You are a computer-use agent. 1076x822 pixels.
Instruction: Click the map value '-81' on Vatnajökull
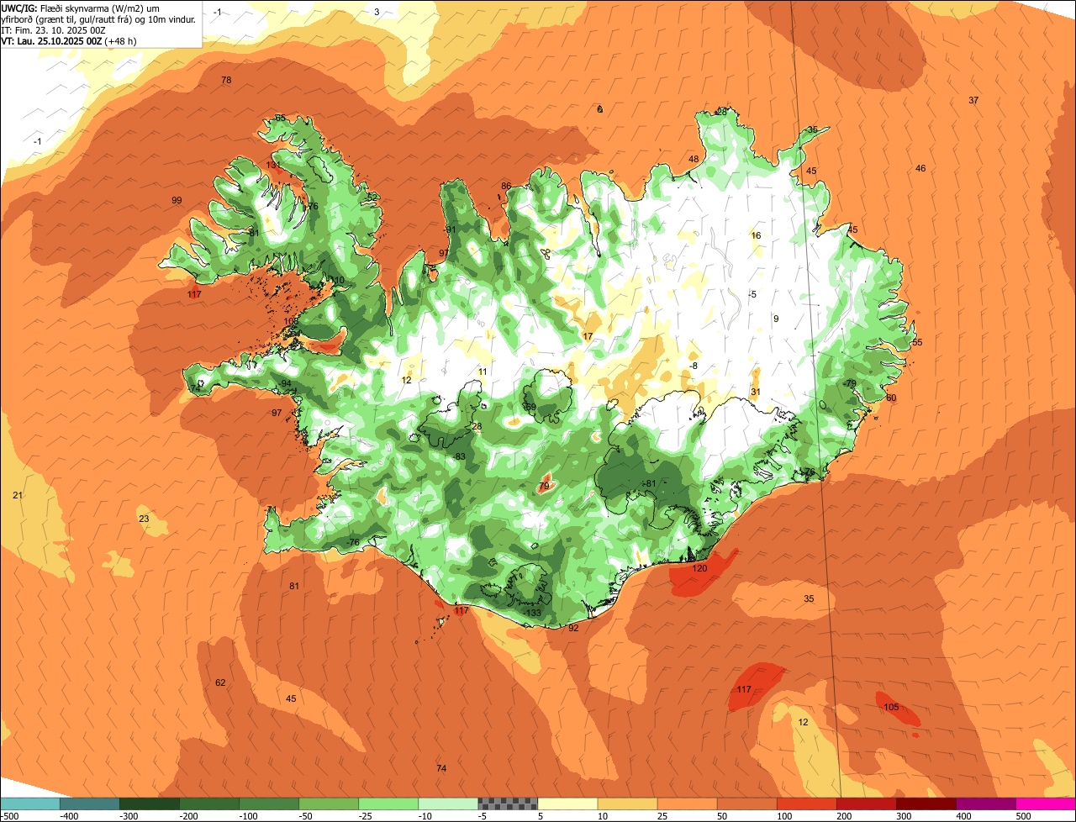click(x=649, y=483)
